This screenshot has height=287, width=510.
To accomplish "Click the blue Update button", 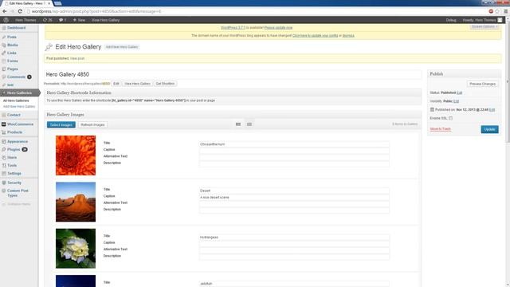I will pos(489,129).
